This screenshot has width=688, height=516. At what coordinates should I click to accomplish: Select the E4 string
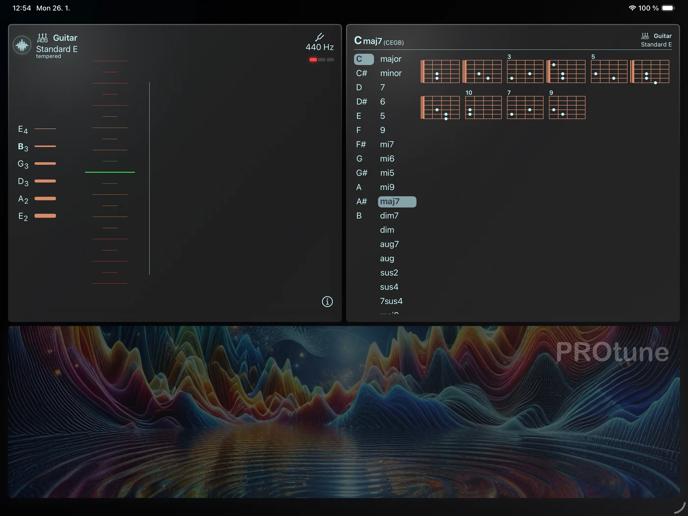[x=37, y=129]
